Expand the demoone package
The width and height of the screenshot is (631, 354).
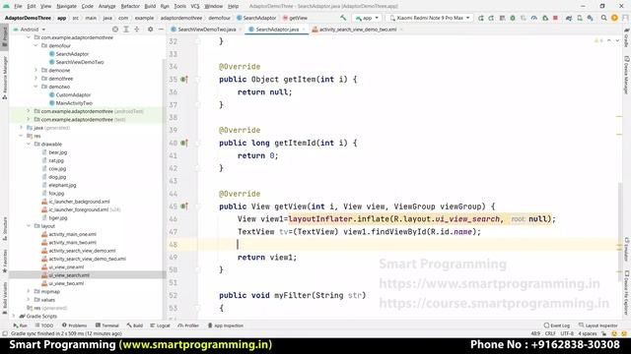click(x=35, y=70)
